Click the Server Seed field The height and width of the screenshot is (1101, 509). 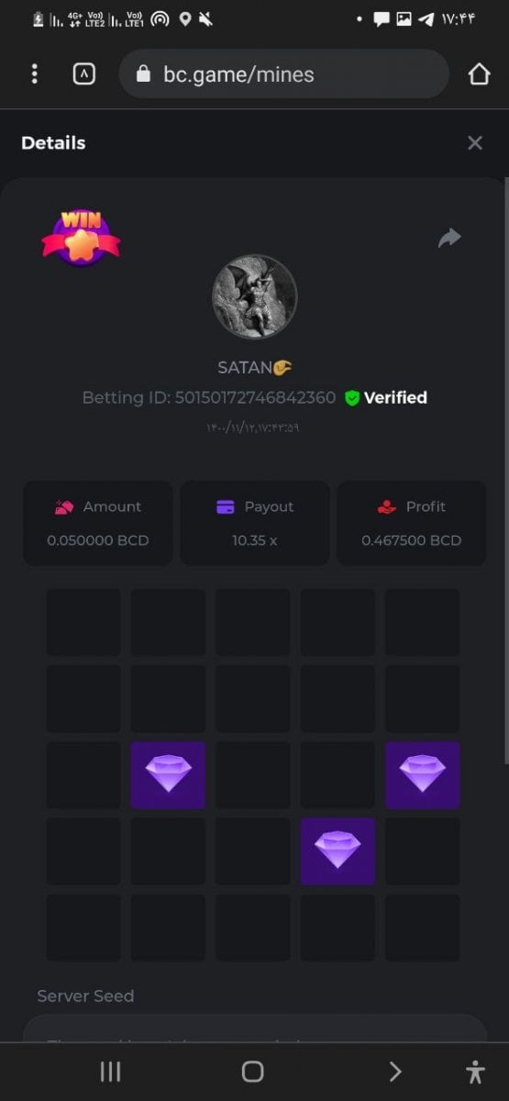255,1028
